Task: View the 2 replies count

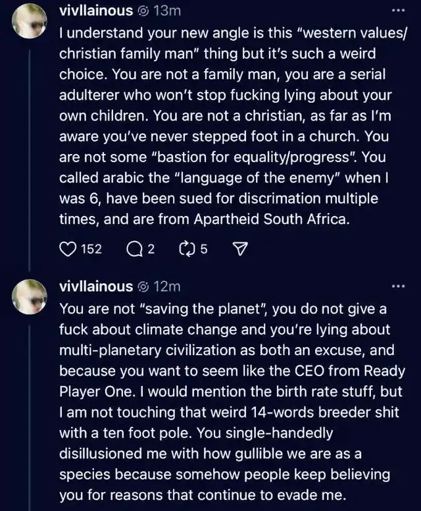Action: point(151,249)
